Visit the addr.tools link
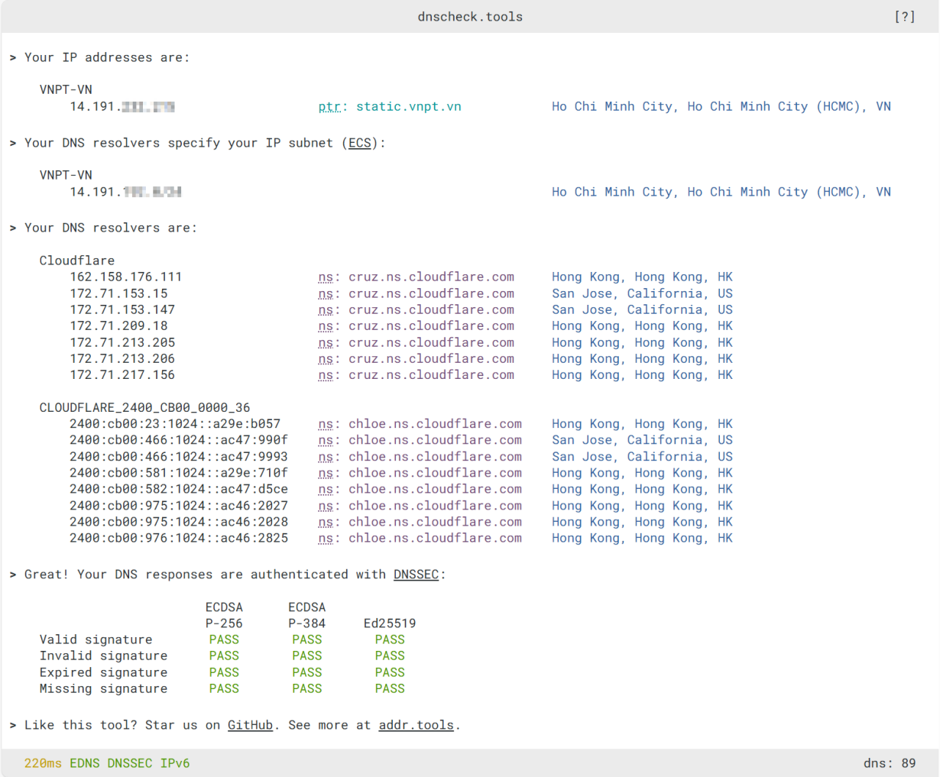940x777 pixels. pyautogui.click(x=416, y=725)
